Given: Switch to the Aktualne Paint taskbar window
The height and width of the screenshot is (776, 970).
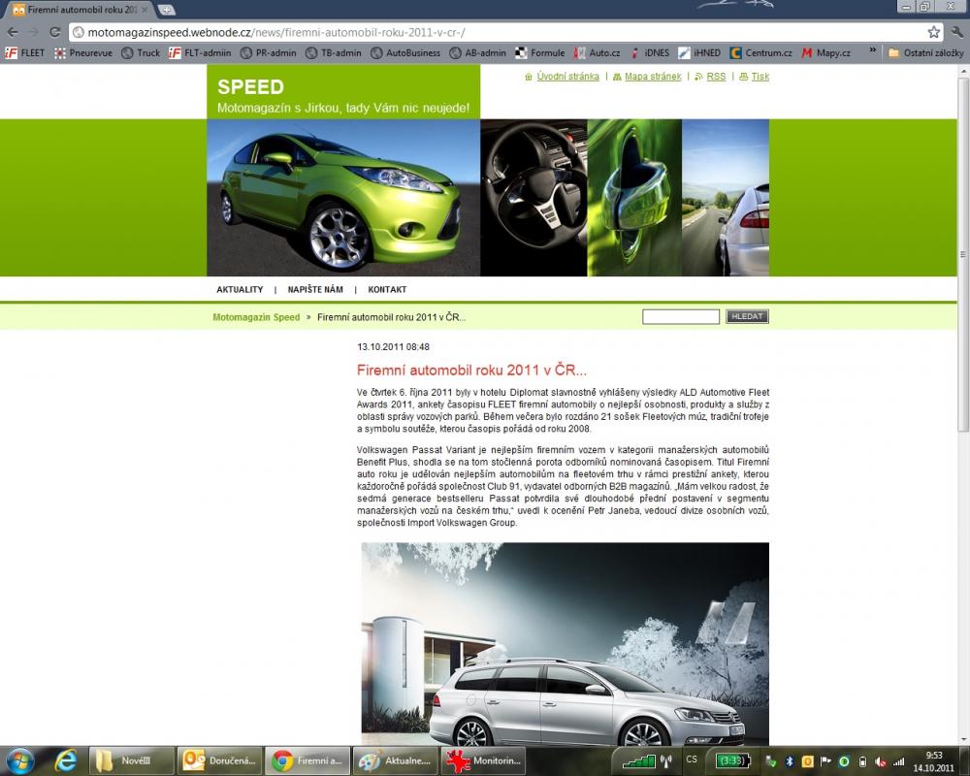Looking at the screenshot, I should pyautogui.click(x=396, y=760).
